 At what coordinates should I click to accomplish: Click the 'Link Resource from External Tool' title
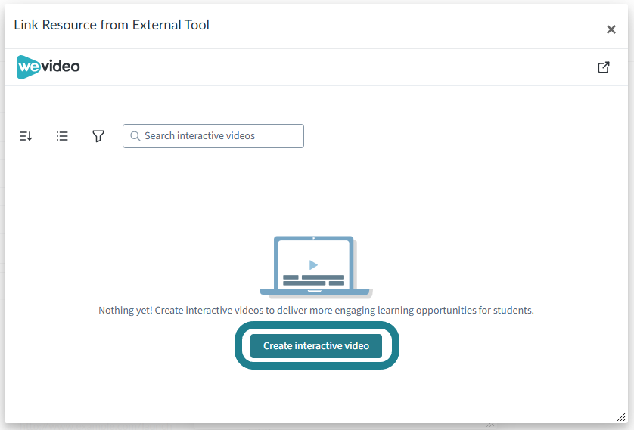tap(112, 25)
